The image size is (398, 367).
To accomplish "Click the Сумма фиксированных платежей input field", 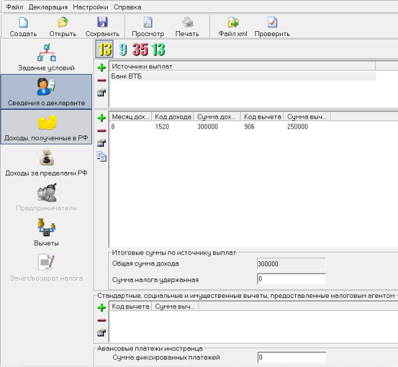I will coord(291,357).
